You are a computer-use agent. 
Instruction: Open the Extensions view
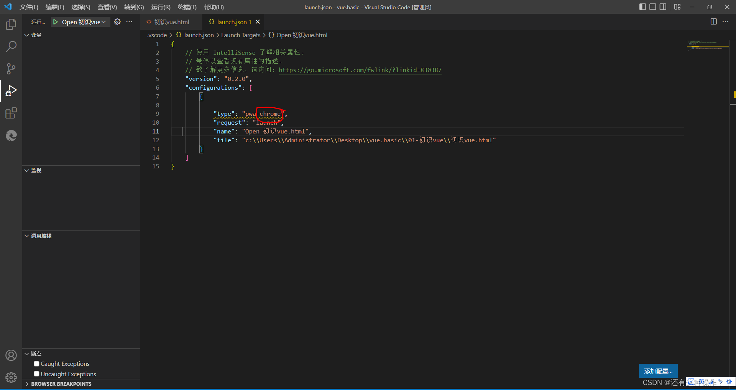[x=11, y=113]
